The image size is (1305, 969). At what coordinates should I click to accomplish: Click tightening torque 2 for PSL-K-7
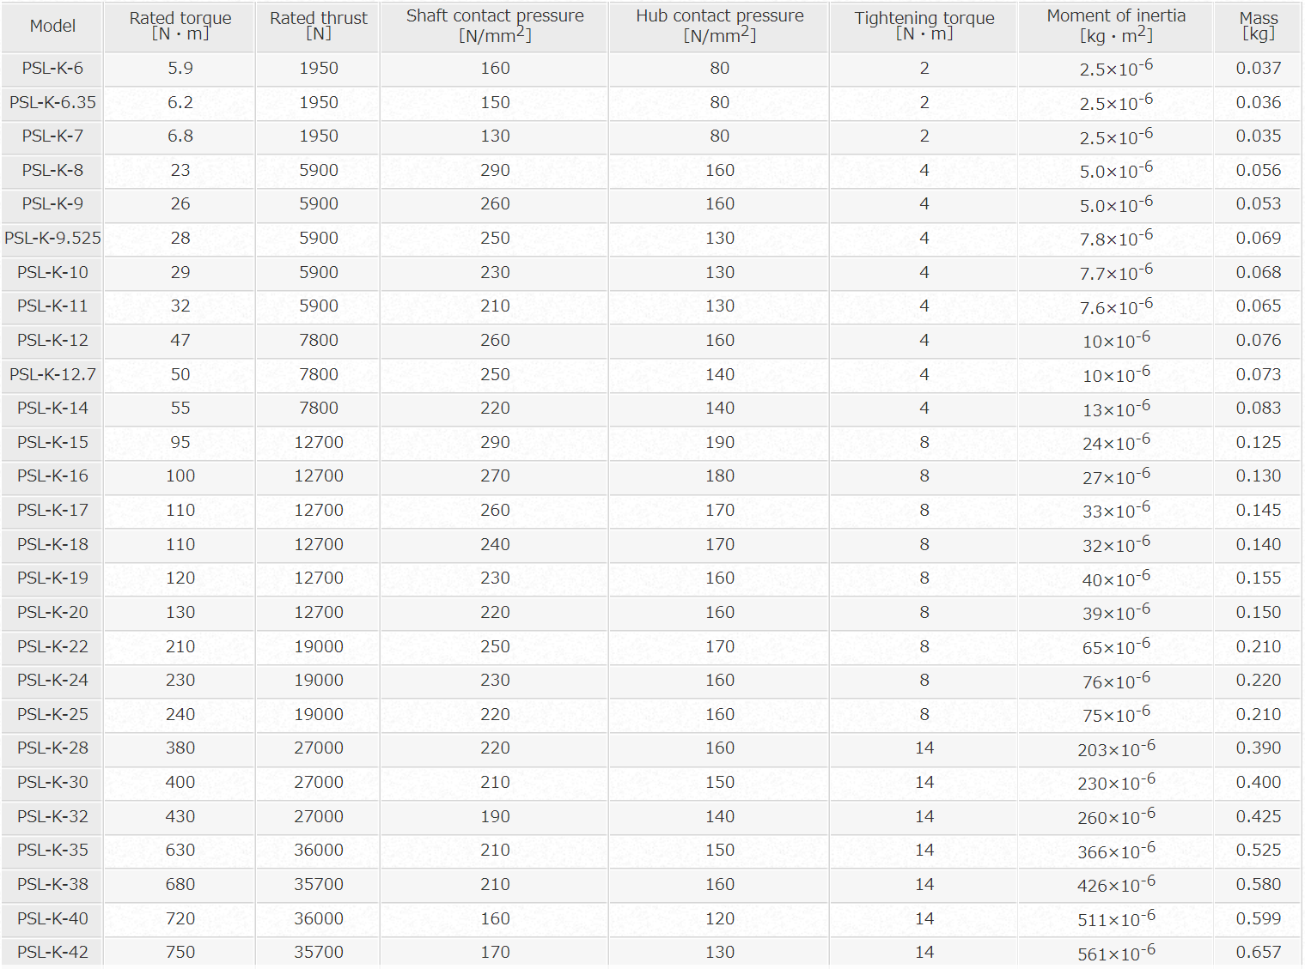click(x=924, y=136)
